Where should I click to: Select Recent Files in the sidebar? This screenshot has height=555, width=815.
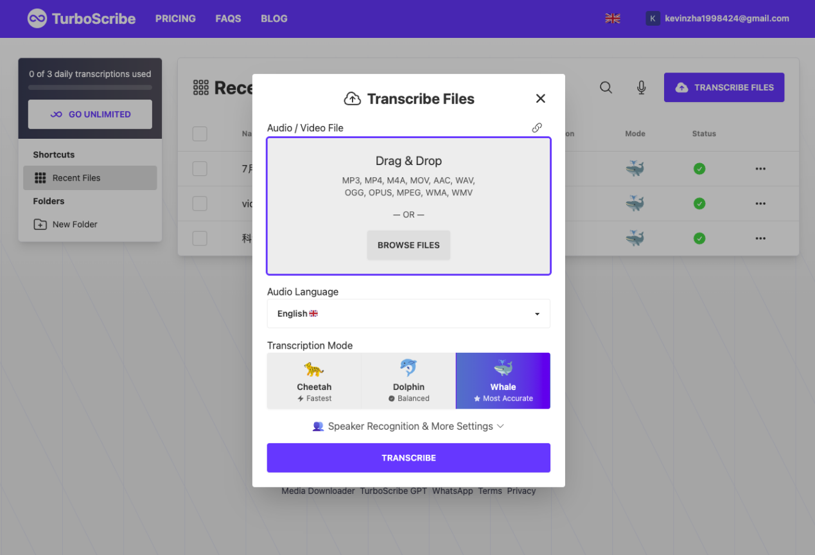(x=90, y=178)
